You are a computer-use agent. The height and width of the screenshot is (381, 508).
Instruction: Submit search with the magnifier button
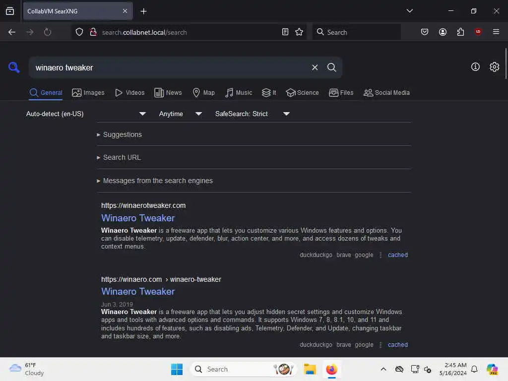pos(331,67)
